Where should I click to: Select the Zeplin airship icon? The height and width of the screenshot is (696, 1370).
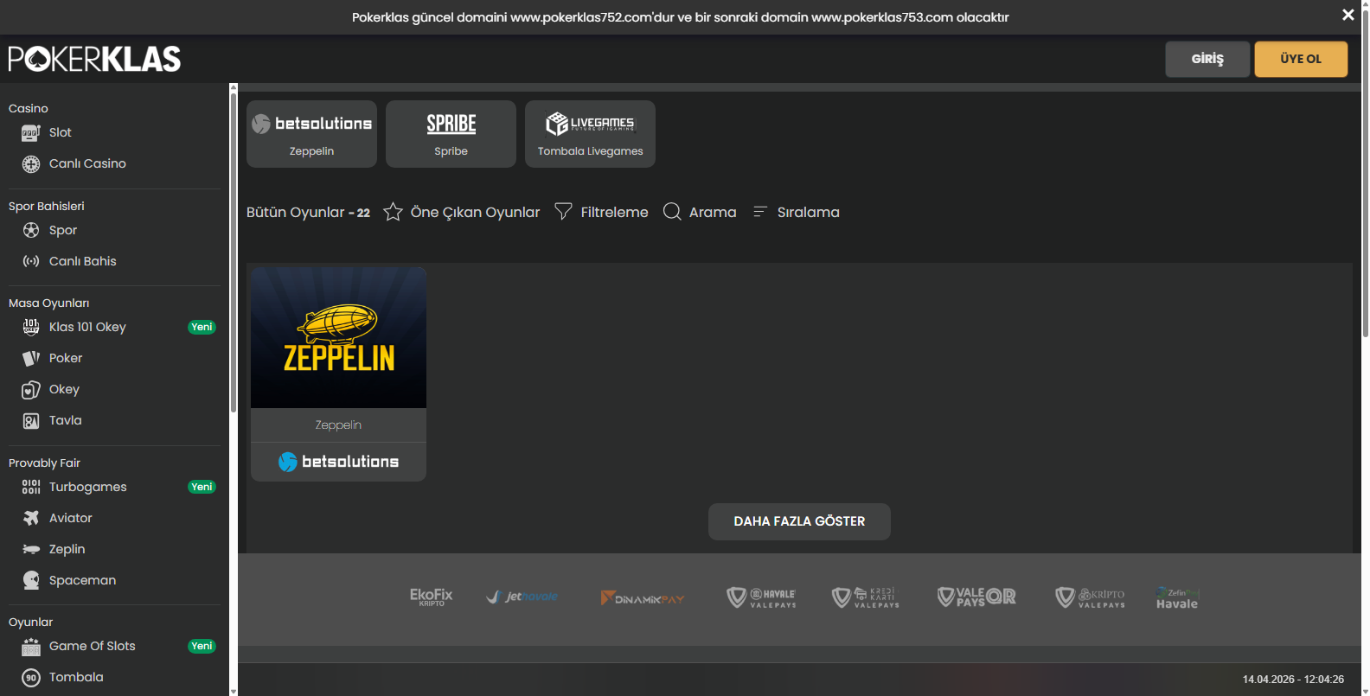(31, 549)
